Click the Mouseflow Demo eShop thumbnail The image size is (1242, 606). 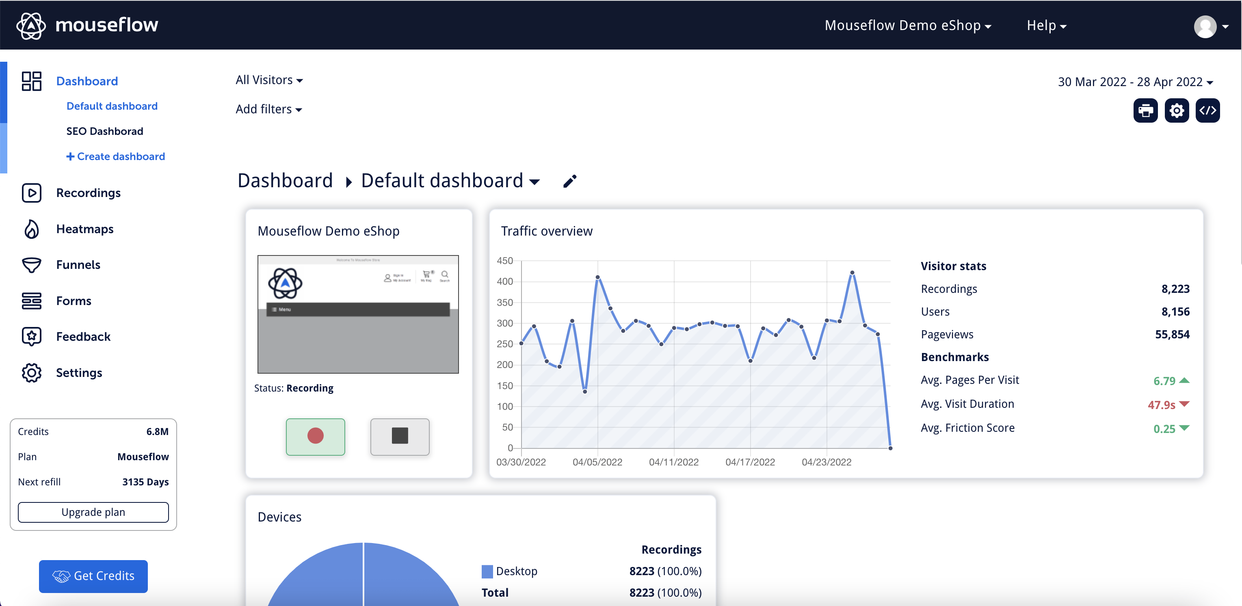coord(357,314)
